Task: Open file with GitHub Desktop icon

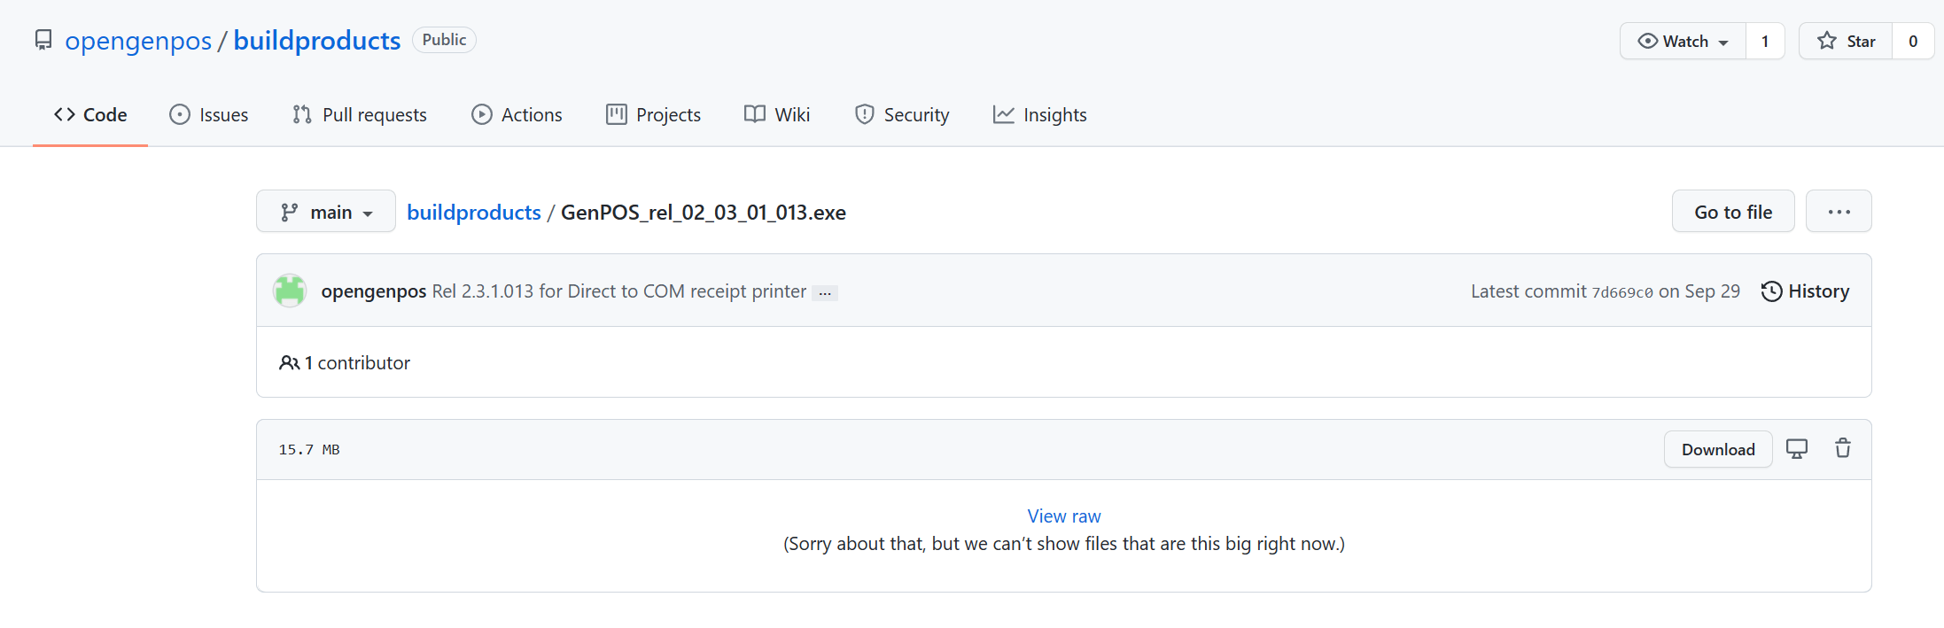Action: [1797, 449]
